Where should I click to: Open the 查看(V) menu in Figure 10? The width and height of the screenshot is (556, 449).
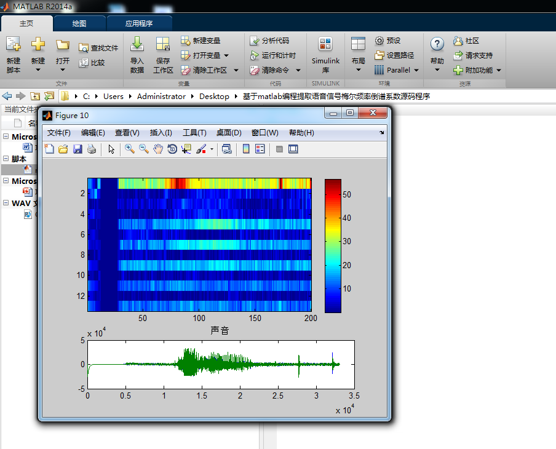(x=127, y=133)
